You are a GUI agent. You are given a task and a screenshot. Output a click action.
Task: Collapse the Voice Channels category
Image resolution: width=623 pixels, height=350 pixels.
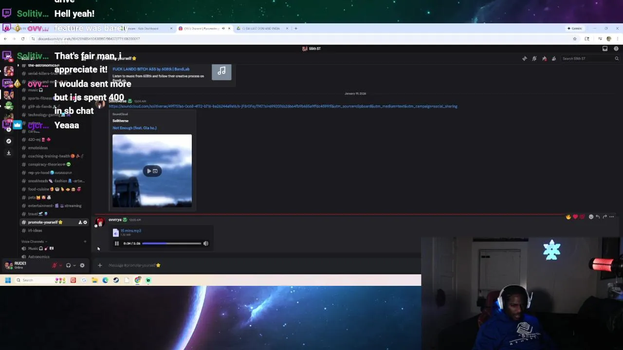click(34, 242)
